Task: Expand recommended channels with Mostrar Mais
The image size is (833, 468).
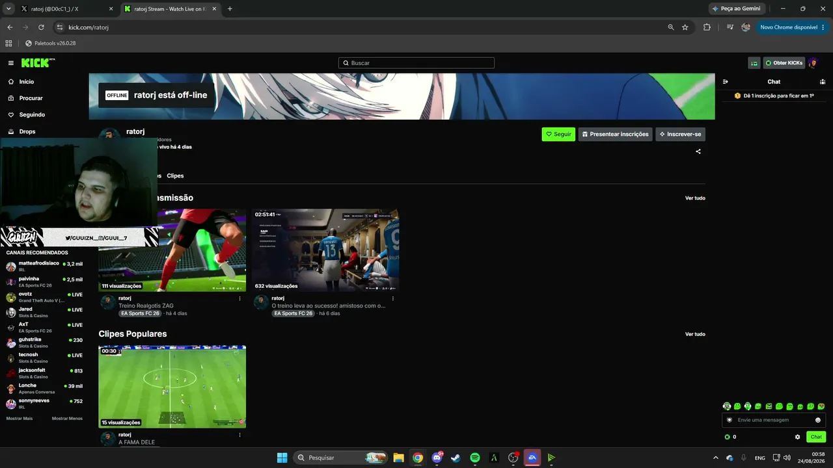Action: [x=20, y=419]
